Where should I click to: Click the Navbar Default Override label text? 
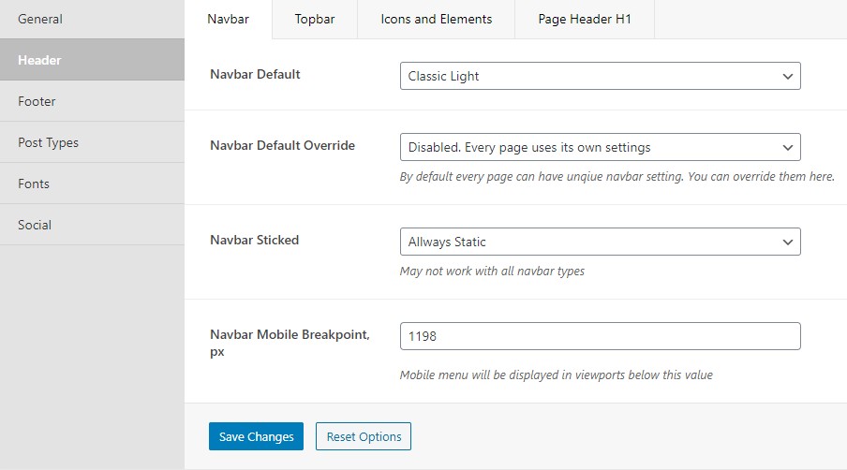pyautogui.click(x=283, y=146)
